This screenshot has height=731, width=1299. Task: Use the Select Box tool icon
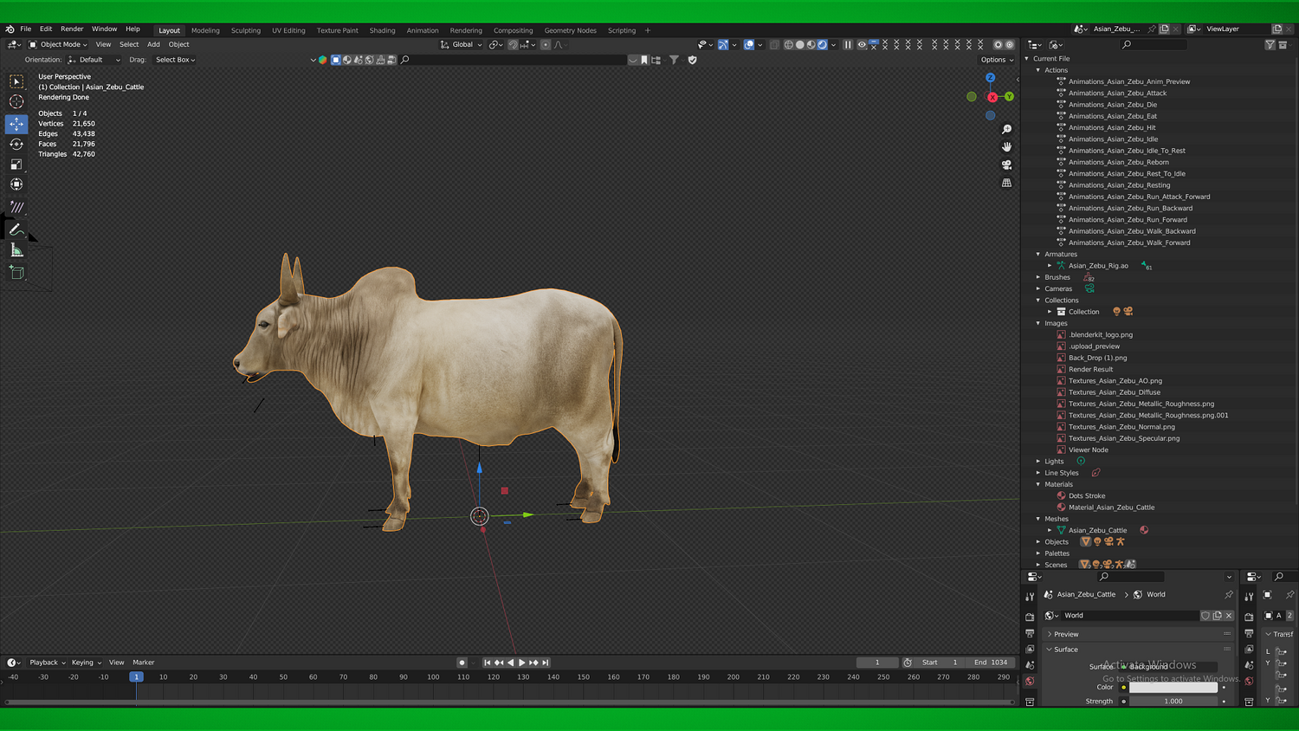[x=16, y=81]
